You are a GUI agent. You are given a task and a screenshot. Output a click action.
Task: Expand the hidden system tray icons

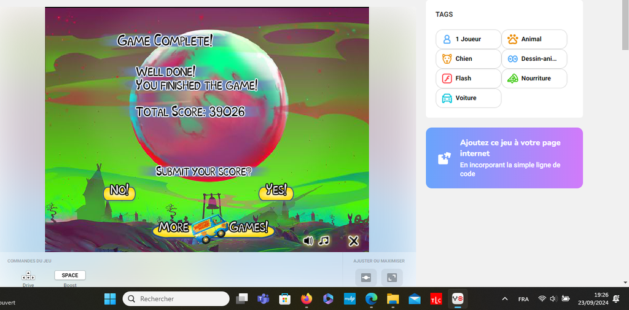(x=505, y=299)
